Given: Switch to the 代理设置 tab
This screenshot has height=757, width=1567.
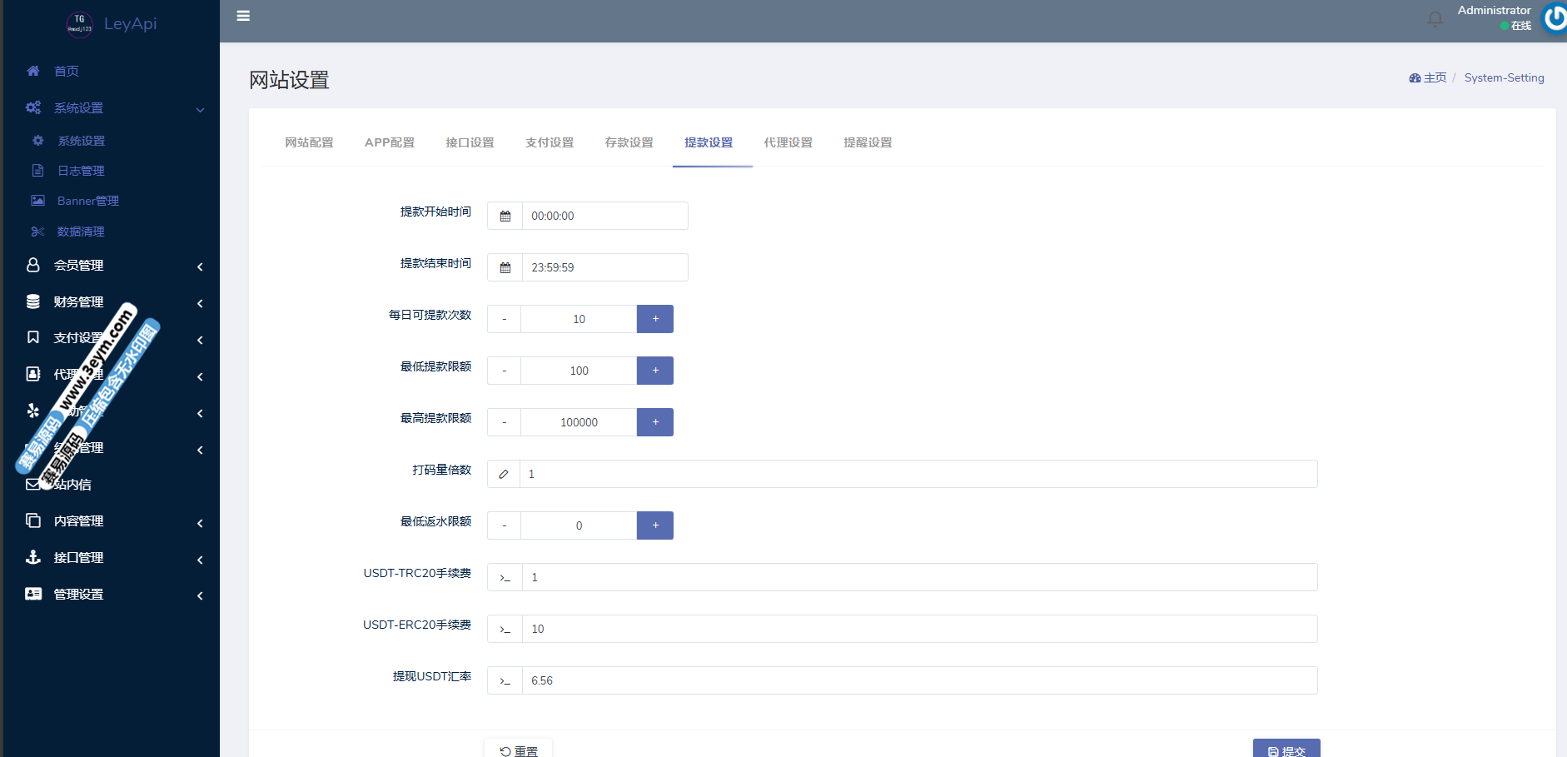Looking at the screenshot, I should click(x=788, y=142).
